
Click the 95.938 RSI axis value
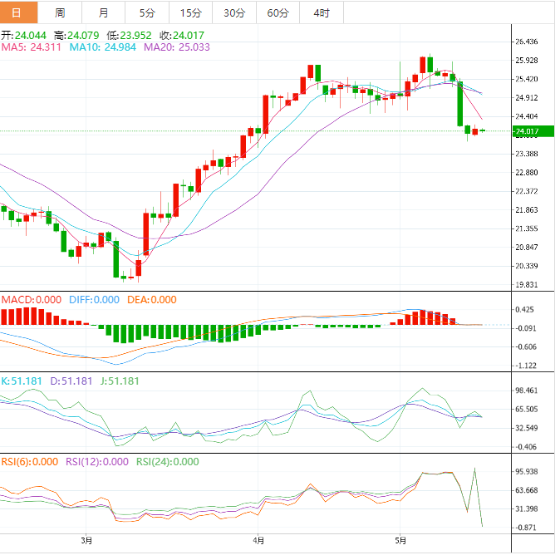pos(527,471)
